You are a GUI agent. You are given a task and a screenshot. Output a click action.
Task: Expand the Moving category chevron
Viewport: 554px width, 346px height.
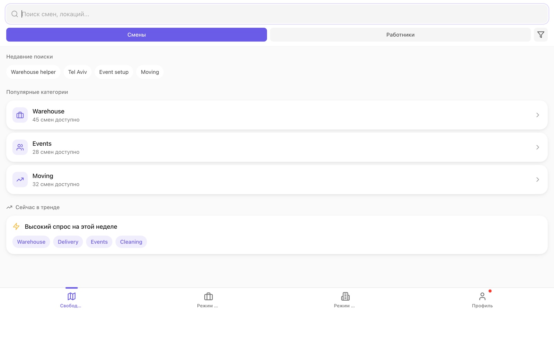pyautogui.click(x=537, y=179)
